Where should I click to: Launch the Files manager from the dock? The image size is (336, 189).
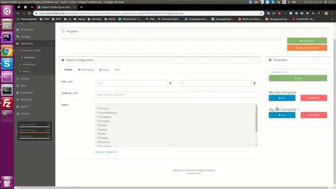7,24
